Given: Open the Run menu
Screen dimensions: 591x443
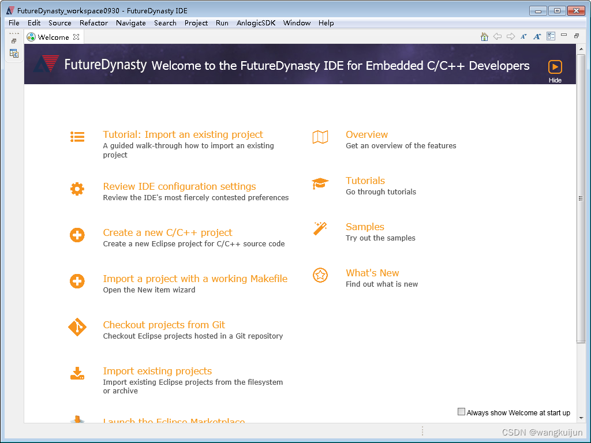Looking at the screenshot, I should pyautogui.click(x=222, y=23).
